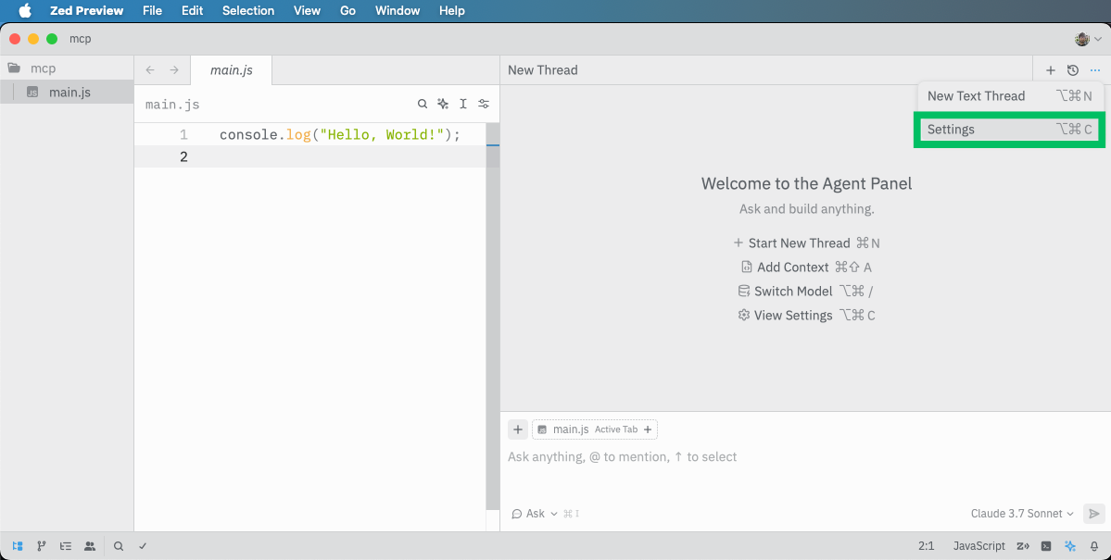Open thread history clock icon
The image size is (1111, 560).
point(1073,70)
